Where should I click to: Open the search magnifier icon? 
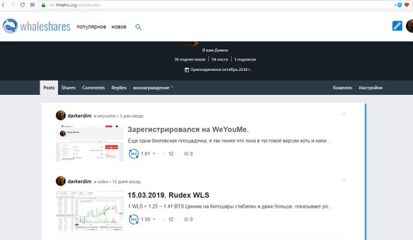click(x=138, y=27)
